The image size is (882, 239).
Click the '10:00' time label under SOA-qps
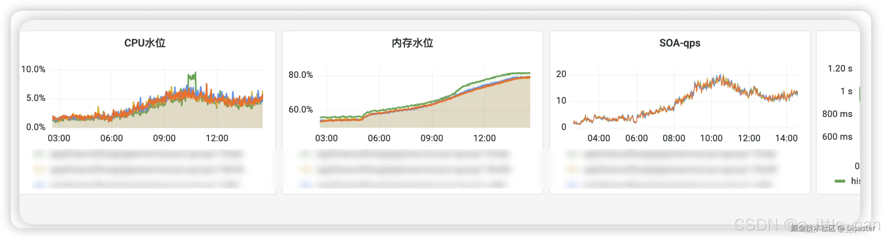[711, 138]
